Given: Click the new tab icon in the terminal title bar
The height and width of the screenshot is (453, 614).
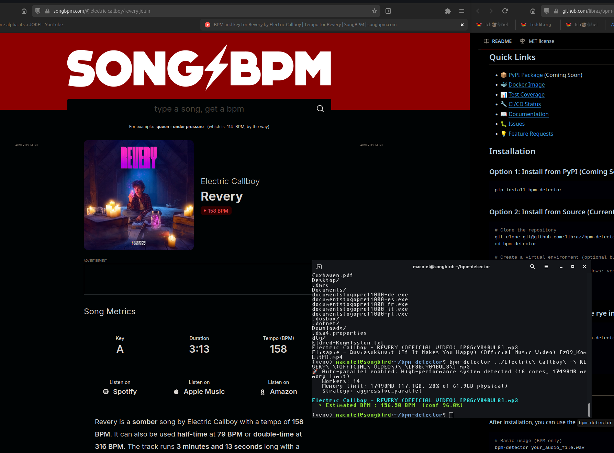Looking at the screenshot, I should [319, 267].
